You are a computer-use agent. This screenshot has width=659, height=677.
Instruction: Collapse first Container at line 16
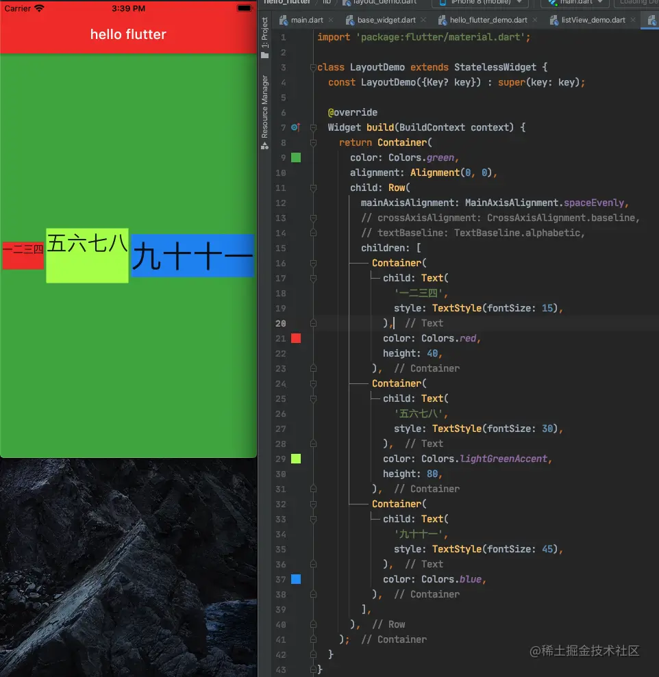pyautogui.click(x=313, y=263)
